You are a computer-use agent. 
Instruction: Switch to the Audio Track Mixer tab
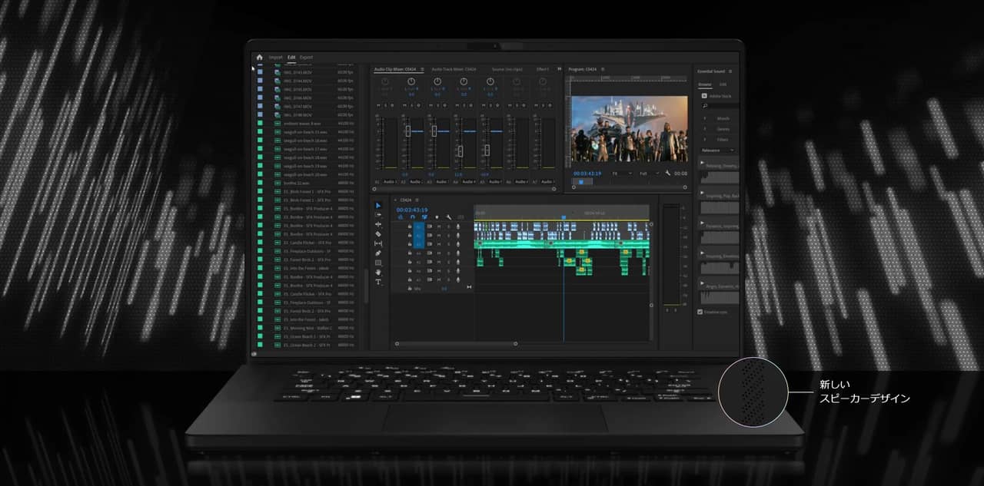[x=454, y=69]
